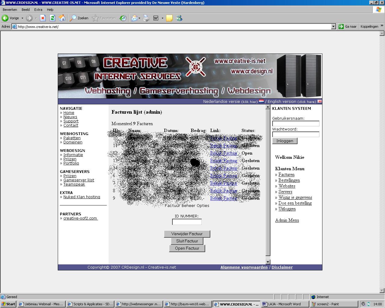The width and height of the screenshot is (385, 308).
Task: Open the Admin Menu link
Action: click(287, 220)
